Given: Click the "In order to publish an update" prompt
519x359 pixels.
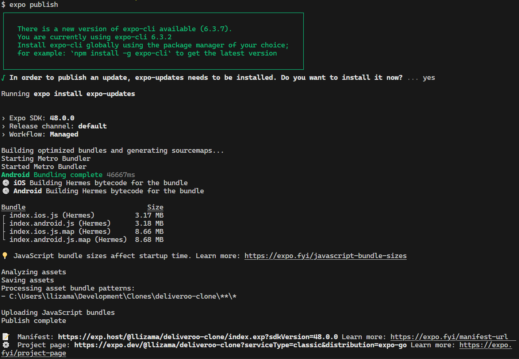Looking at the screenshot, I should pyautogui.click(x=206, y=77).
